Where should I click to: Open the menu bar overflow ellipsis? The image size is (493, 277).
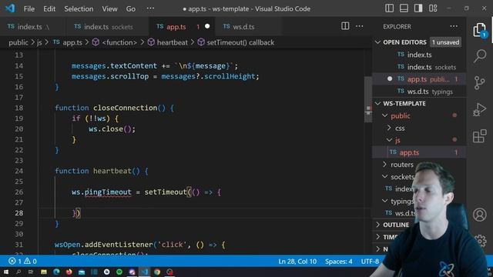point(151,8)
